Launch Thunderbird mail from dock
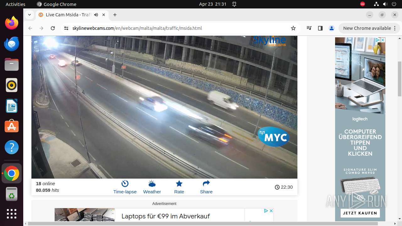This screenshot has height=226, width=402. 12,44
